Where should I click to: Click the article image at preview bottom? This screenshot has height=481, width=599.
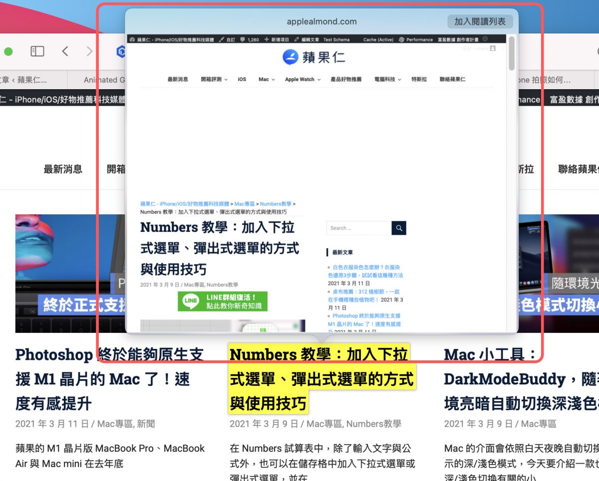pyautogui.click(x=223, y=326)
